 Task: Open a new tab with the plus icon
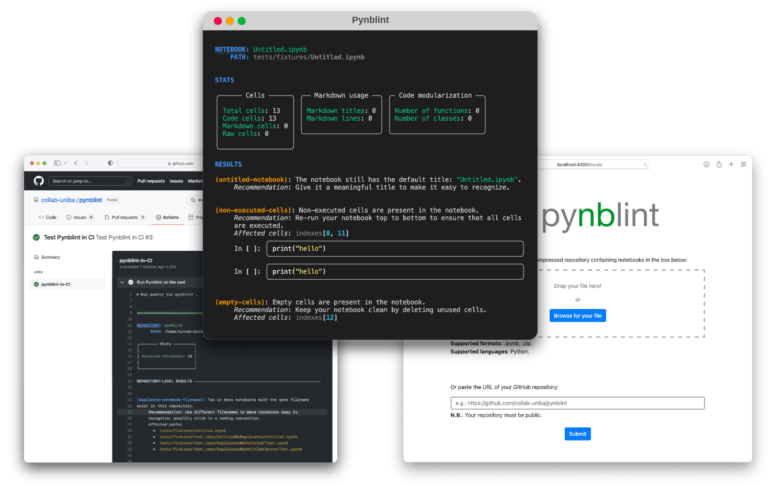(731, 164)
